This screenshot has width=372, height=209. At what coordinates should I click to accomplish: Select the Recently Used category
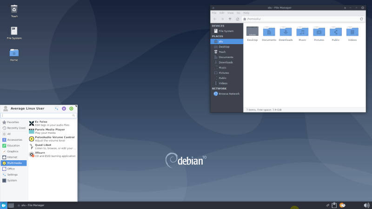pyautogui.click(x=14, y=128)
